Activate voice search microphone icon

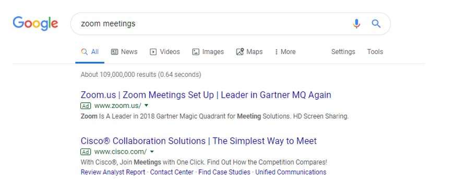[356, 23]
